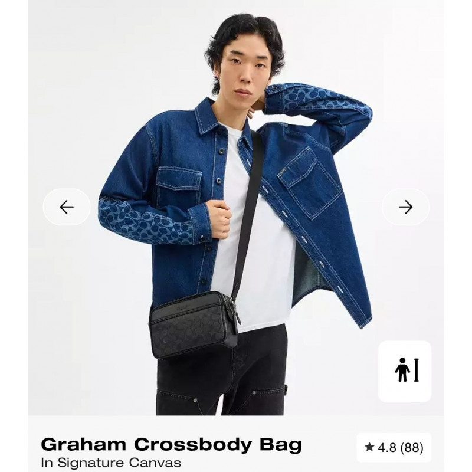472x472 pixels.
Task: Click the In Signature Canvas subtitle
Action: (x=111, y=463)
